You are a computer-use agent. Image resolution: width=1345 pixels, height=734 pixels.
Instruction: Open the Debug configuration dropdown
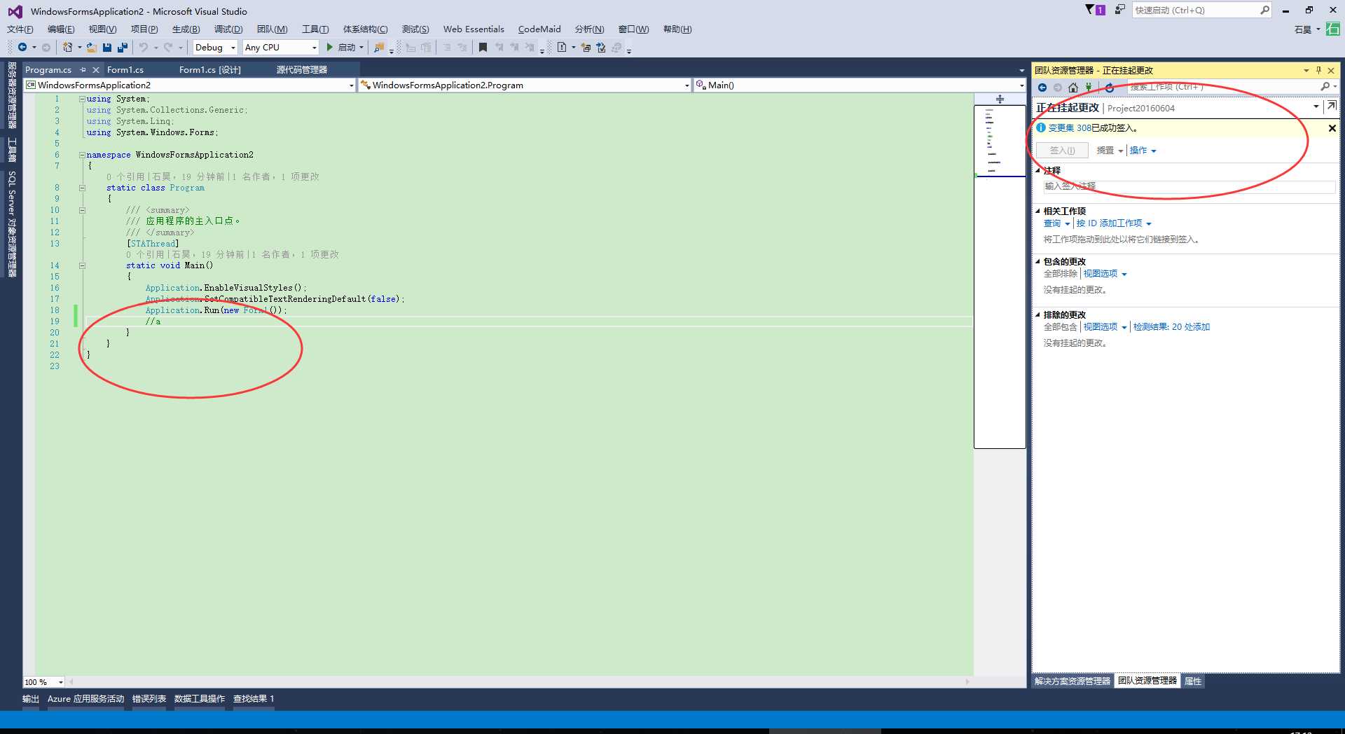coord(215,47)
